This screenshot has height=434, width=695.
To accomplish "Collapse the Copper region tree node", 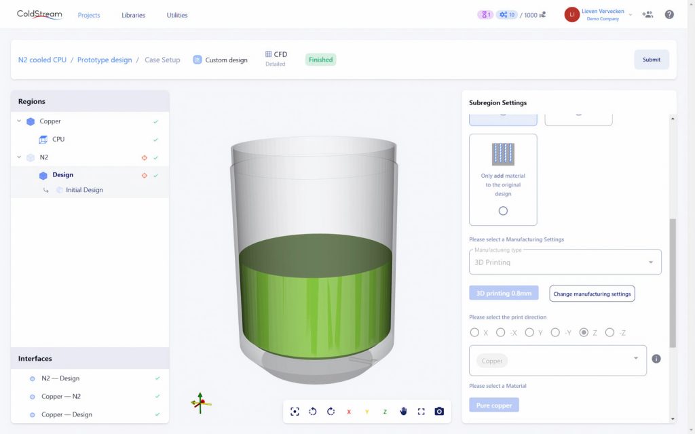I will (x=19, y=121).
